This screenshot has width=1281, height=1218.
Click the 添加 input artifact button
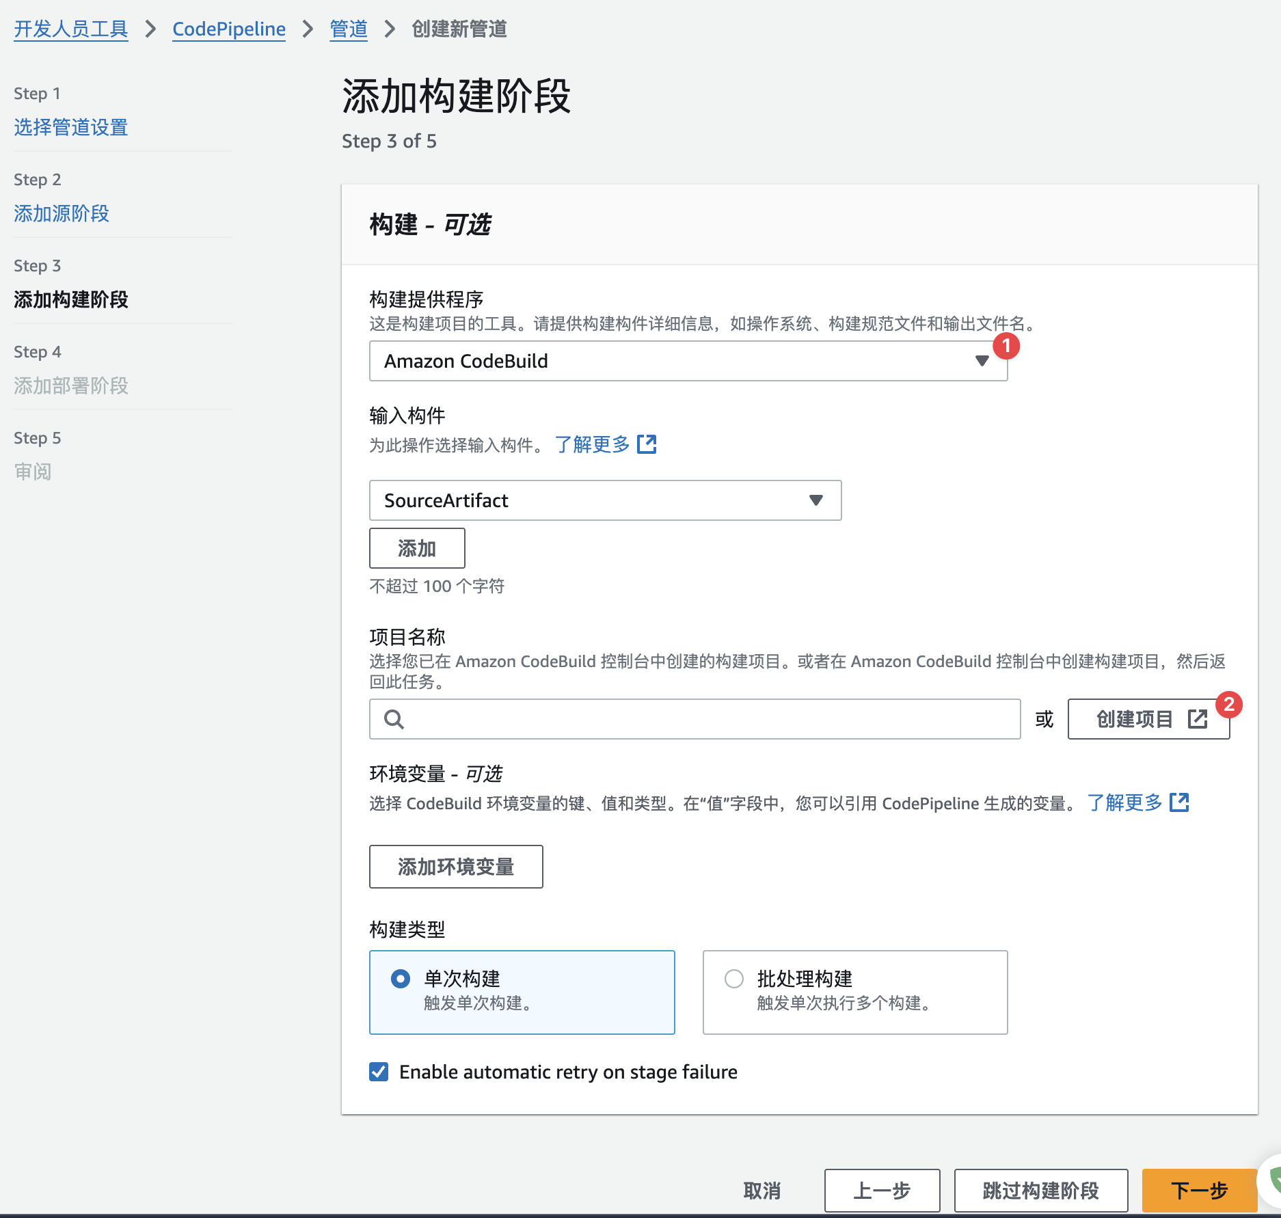[x=417, y=548]
